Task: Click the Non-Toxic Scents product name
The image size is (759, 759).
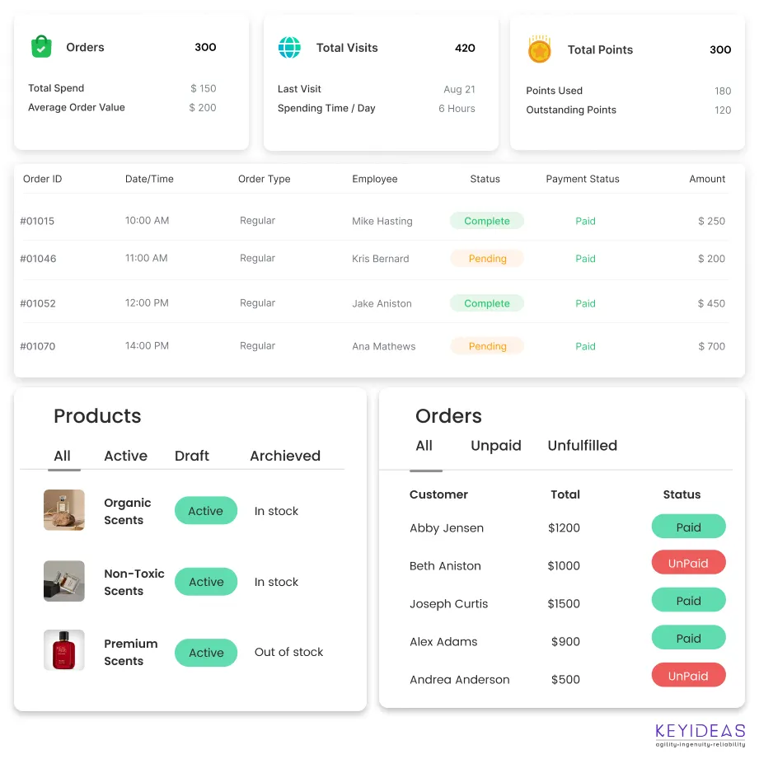Action: pyautogui.click(x=134, y=582)
